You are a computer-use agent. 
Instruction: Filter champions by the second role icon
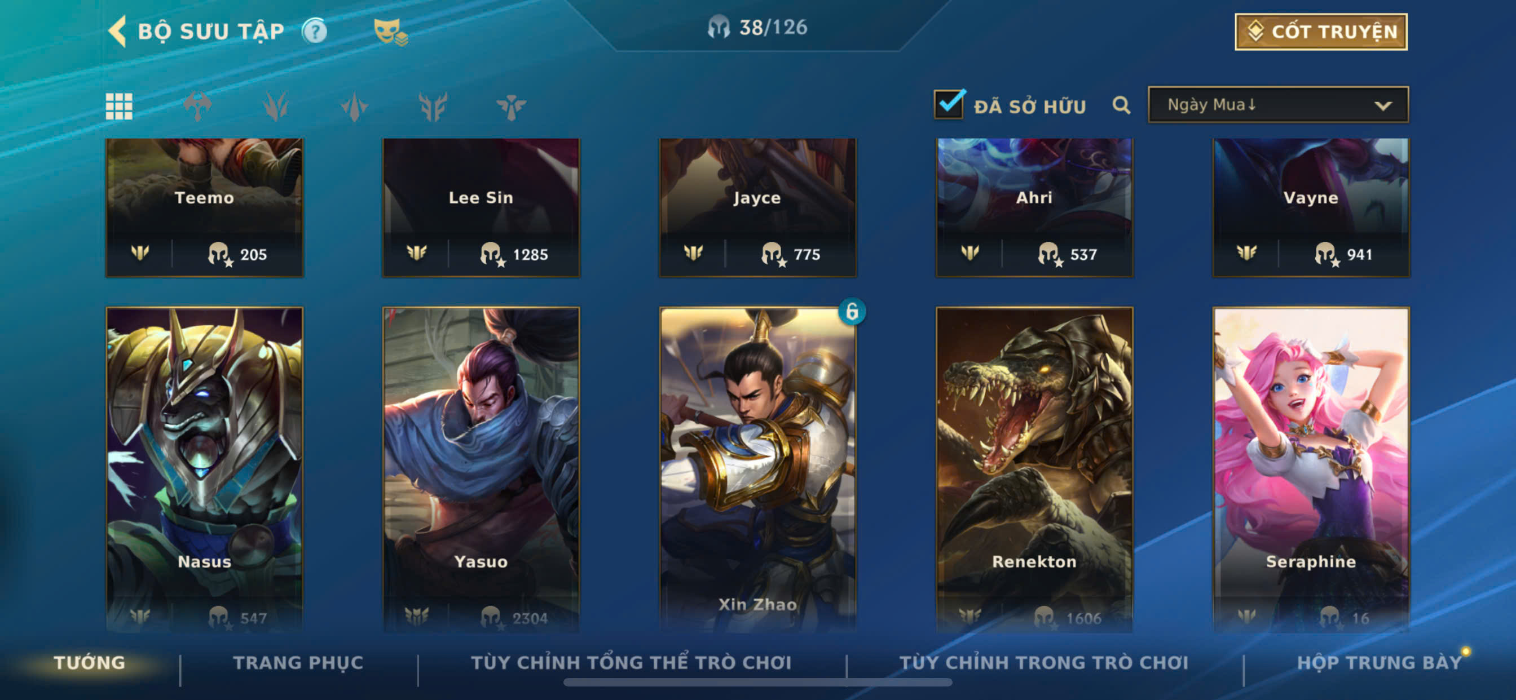click(275, 107)
